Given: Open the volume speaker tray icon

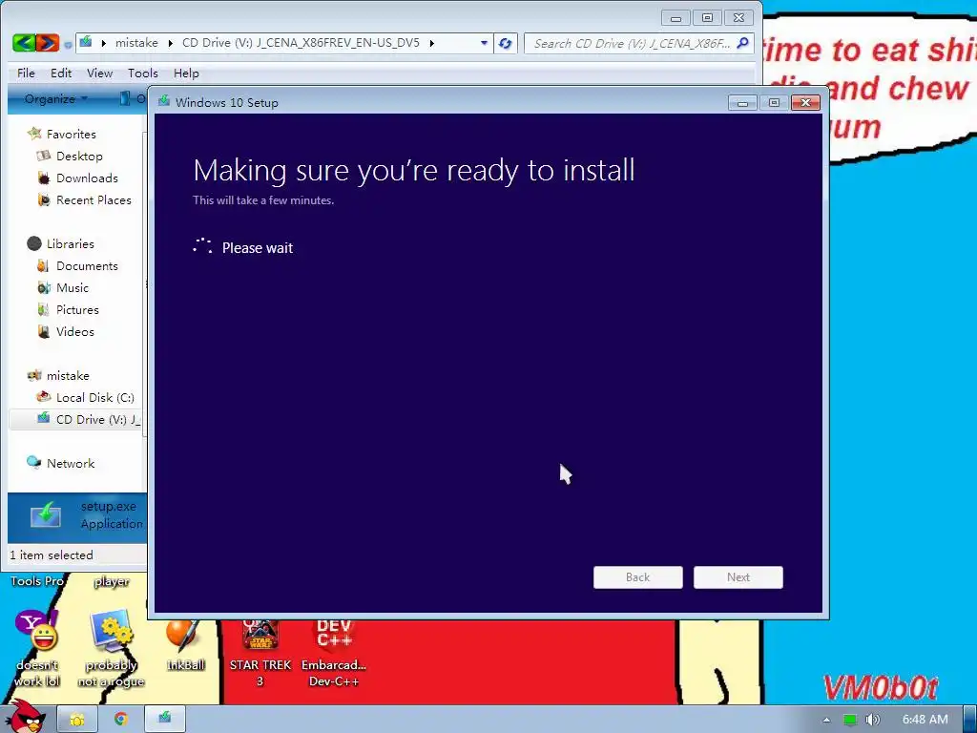Looking at the screenshot, I should 872,720.
